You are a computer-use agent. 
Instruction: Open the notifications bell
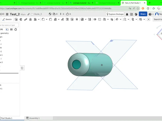click(x=127, y=14)
